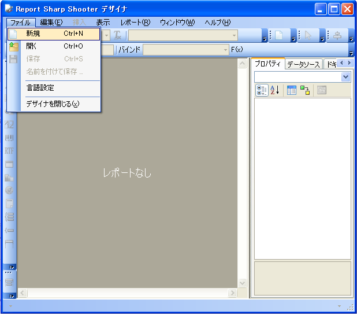Click horizontal scrollbar left arrow
The width and height of the screenshot is (357, 314).
click(x=23, y=293)
